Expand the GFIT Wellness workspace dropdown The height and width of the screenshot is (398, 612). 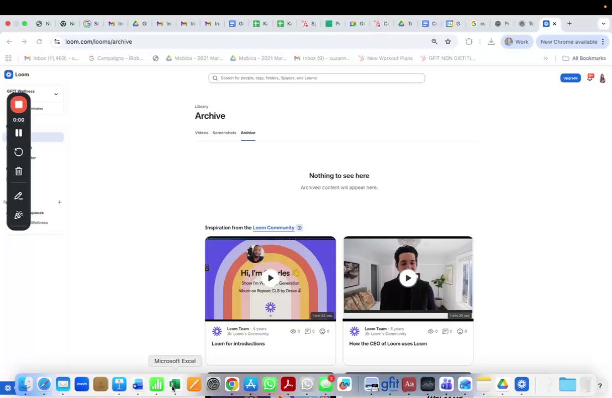(56, 94)
